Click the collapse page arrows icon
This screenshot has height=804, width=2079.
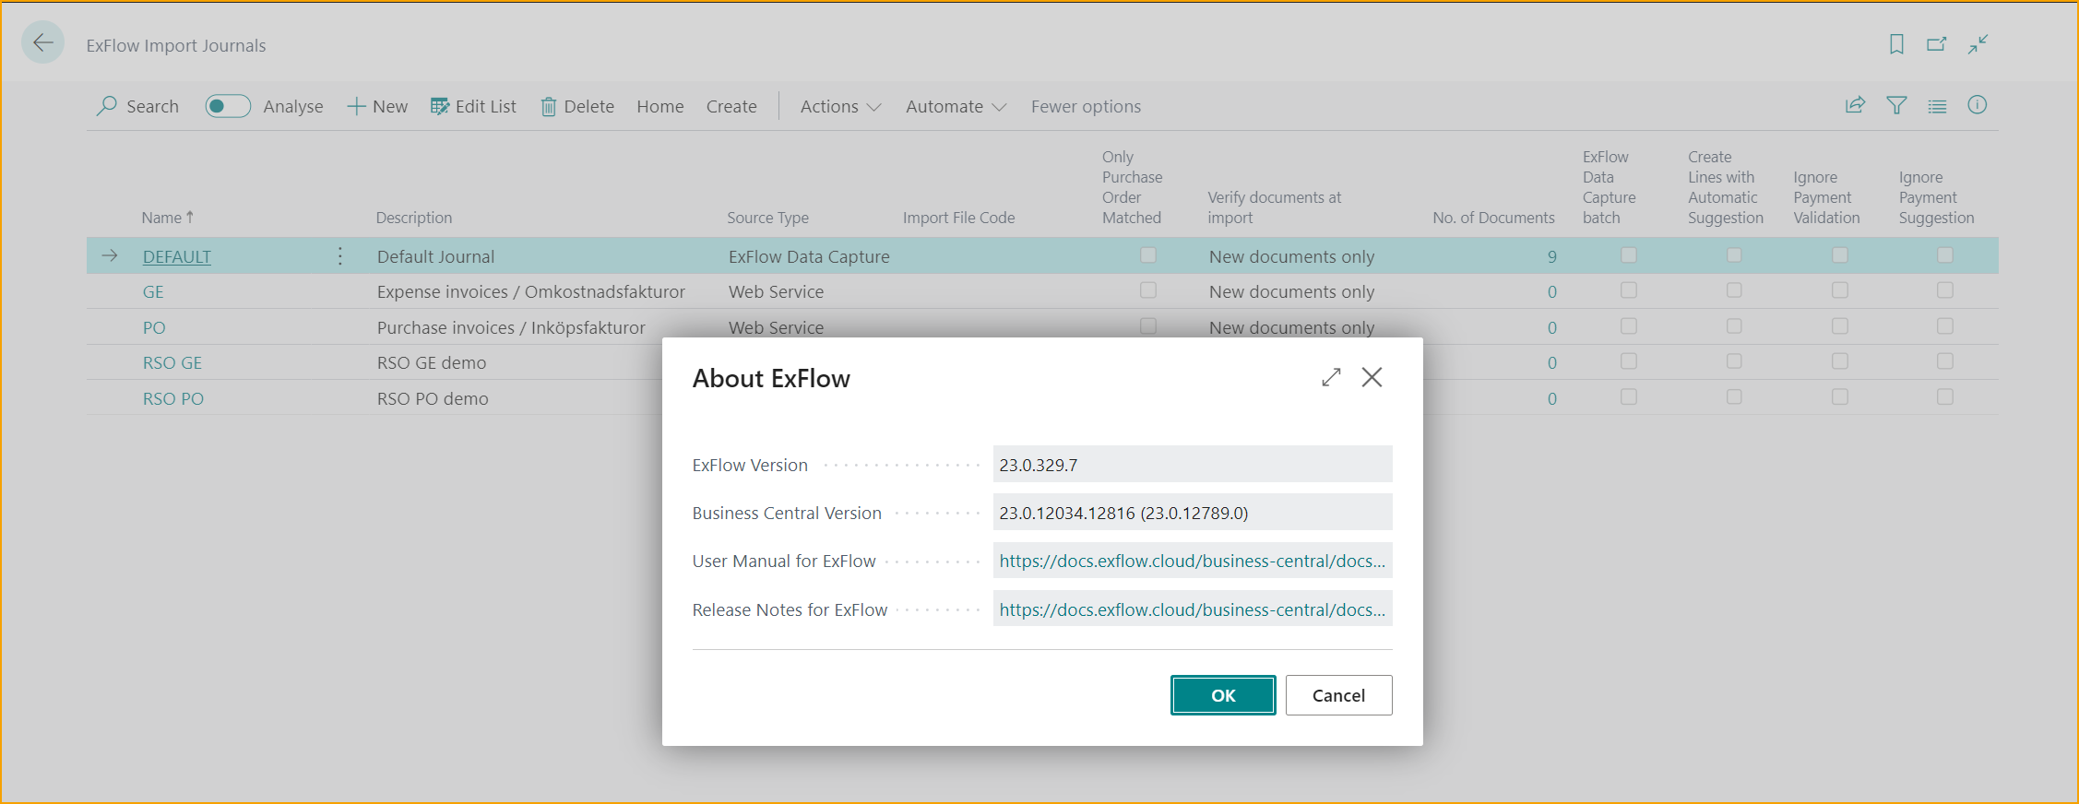1978,44
